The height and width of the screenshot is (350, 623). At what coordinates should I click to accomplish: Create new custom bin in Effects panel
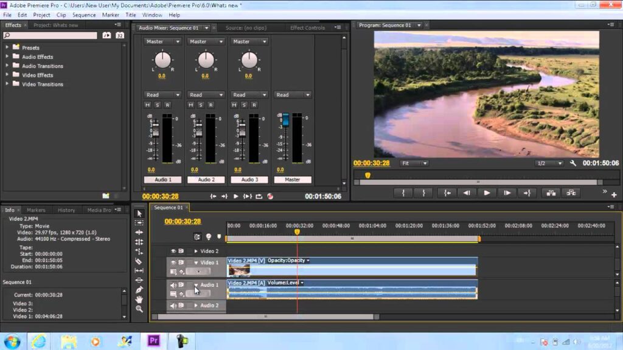point(106,196)
